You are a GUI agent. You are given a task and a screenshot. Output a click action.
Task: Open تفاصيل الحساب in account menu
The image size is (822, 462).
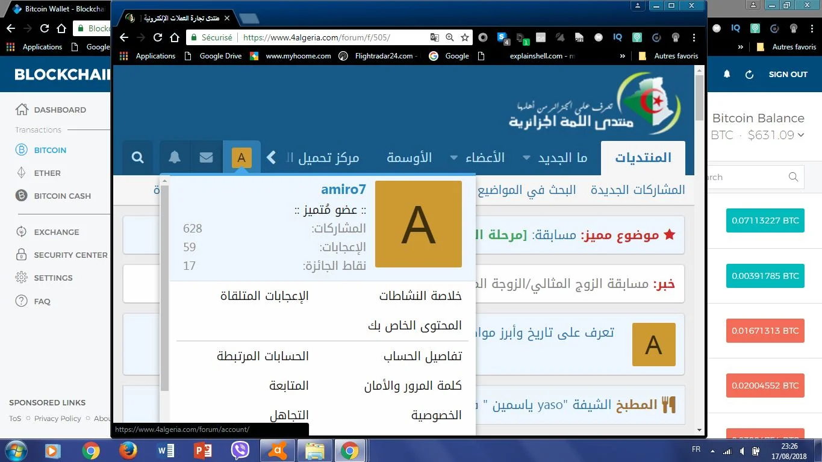(423, 356)
